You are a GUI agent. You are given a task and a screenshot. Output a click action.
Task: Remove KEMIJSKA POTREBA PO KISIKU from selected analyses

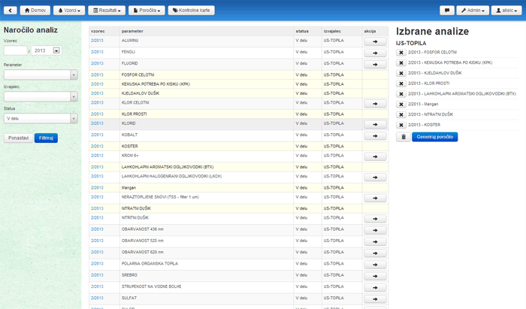coord(401,63)
